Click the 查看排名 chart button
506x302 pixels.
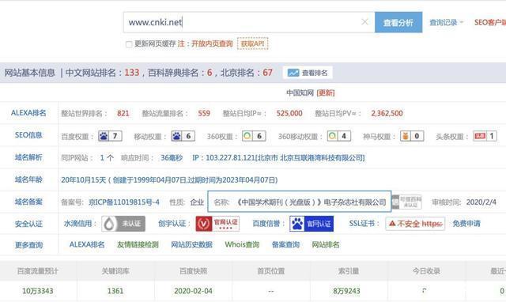pos(308,73)
